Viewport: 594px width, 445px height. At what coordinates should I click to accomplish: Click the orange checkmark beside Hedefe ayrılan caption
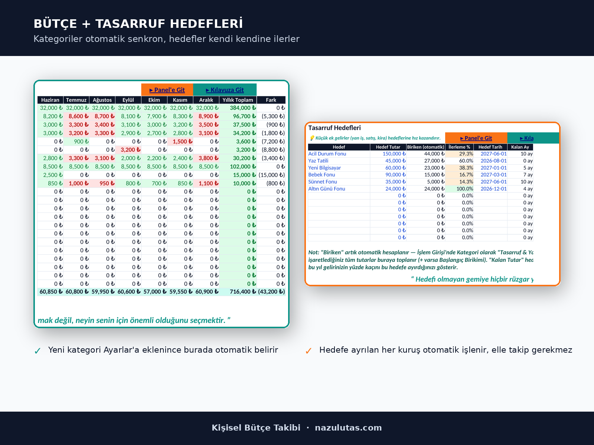click(309, 351)
